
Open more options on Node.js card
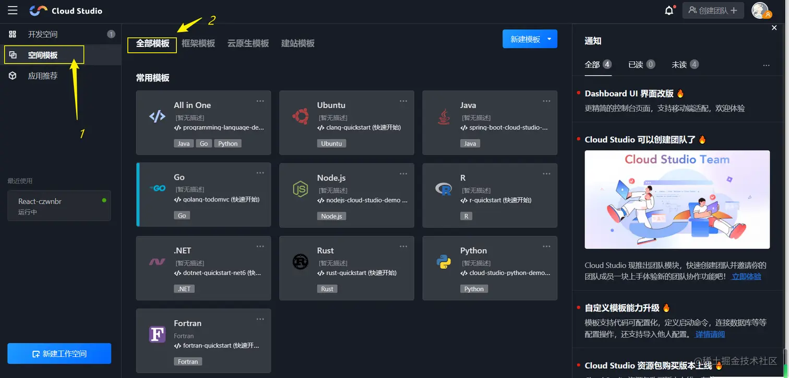tap(403, 173)
